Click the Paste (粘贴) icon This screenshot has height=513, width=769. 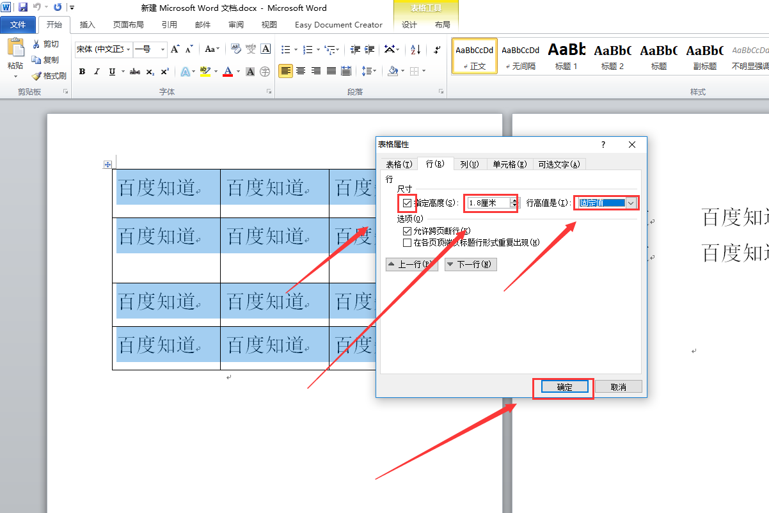[x=15, y=48]
